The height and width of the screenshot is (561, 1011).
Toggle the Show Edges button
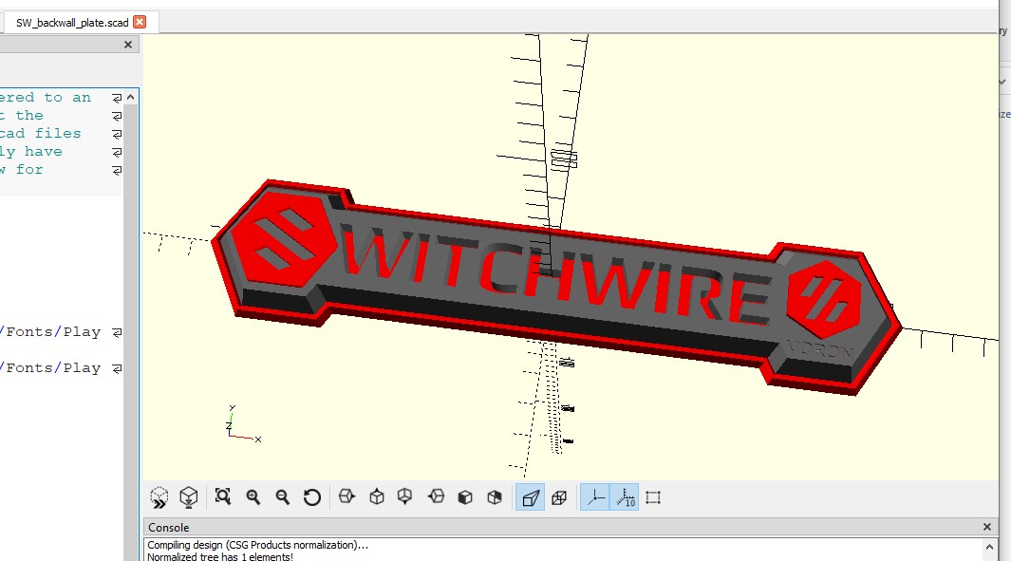point(653,496)
